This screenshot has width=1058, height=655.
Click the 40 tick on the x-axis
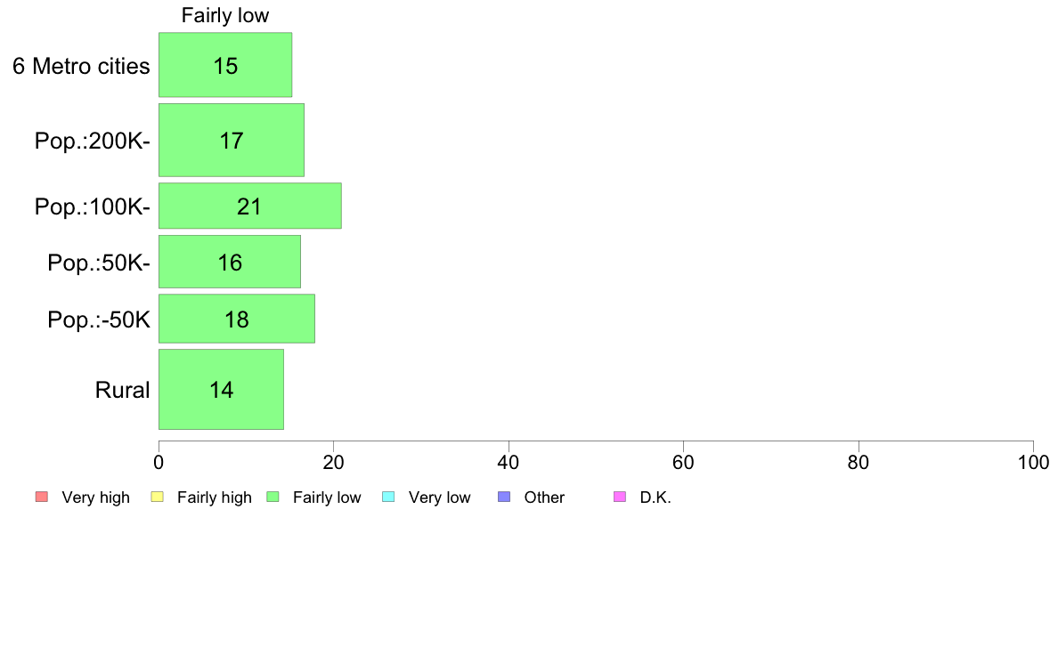509,462
